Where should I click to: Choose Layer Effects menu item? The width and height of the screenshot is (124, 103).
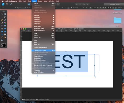coord(43,72)
